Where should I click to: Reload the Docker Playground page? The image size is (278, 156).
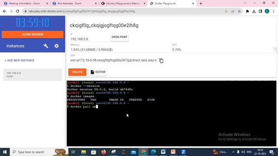pyautogui.click(x=17, y=11)
